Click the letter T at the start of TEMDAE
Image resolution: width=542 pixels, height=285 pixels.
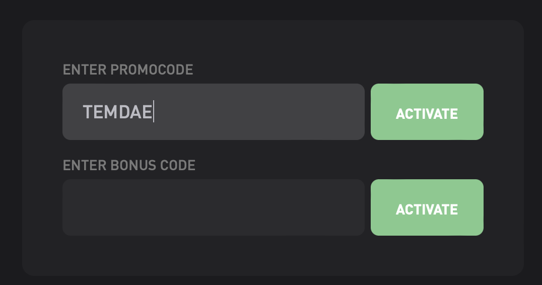[88, 112]
